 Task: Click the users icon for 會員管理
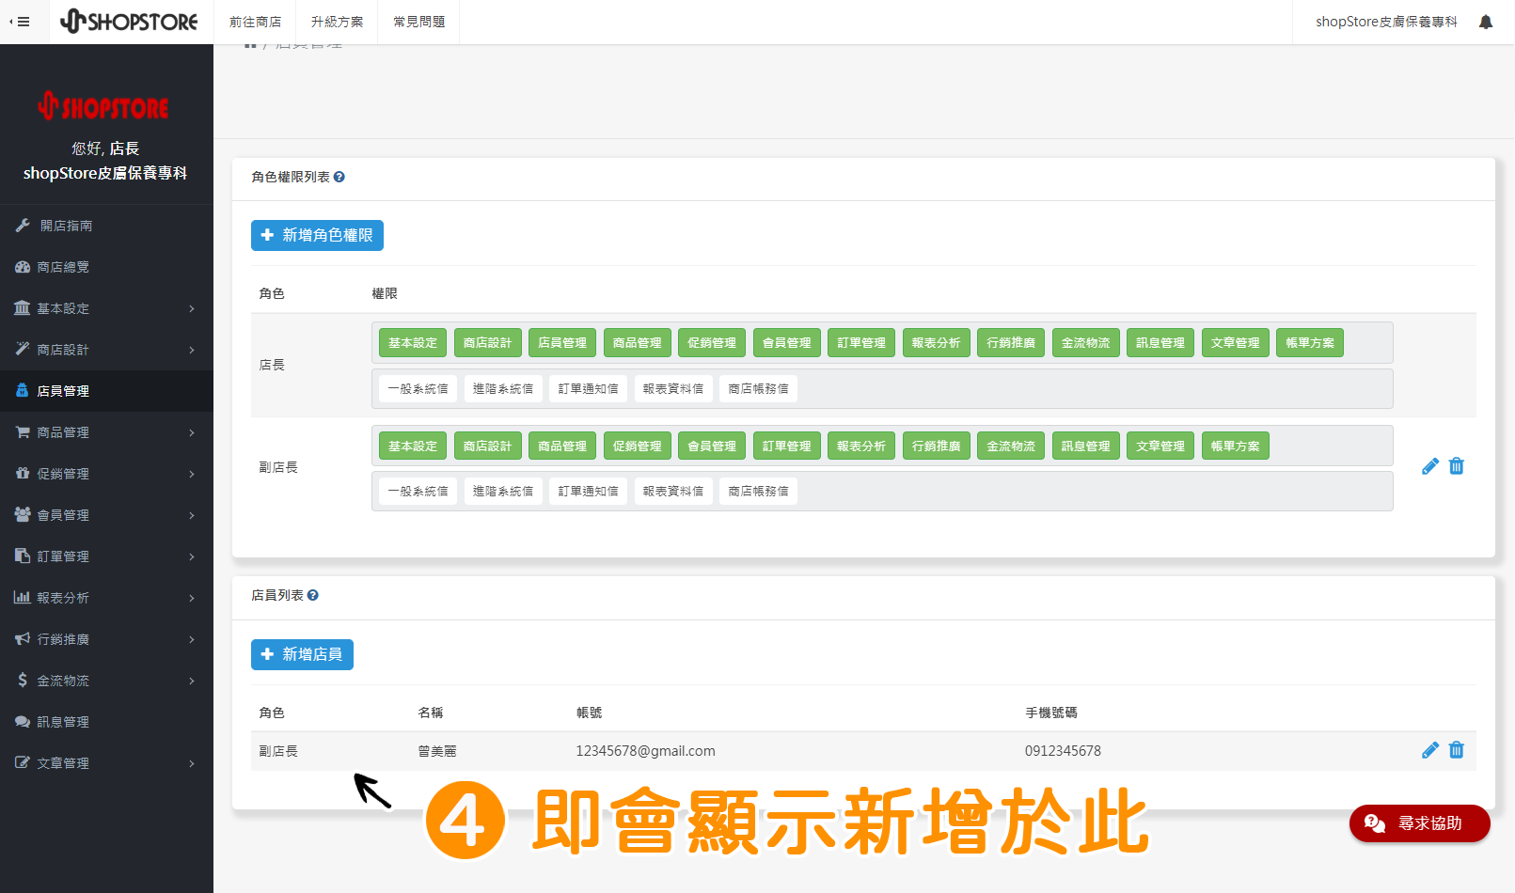(x=23, y=515)
